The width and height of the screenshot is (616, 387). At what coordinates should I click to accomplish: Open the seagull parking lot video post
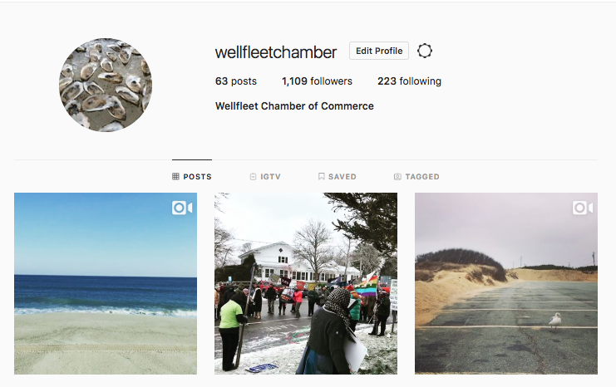click(506, 283)
